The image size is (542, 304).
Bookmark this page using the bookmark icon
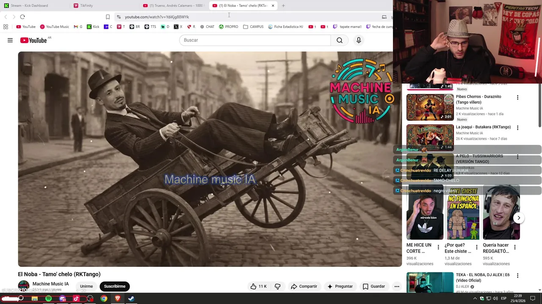(x=108, y=17)
